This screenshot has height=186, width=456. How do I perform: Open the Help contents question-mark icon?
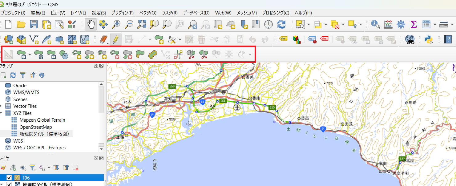pyautogui.click(x=447, y=39)
